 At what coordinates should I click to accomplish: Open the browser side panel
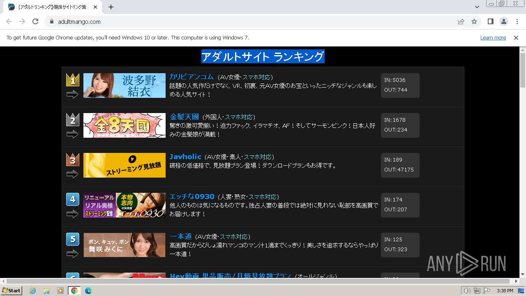click(x=490, y=22)
